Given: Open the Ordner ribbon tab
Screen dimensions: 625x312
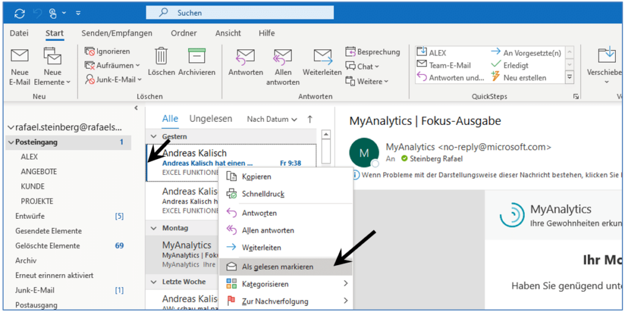Looking at the screenshot, I should point(184,33).
